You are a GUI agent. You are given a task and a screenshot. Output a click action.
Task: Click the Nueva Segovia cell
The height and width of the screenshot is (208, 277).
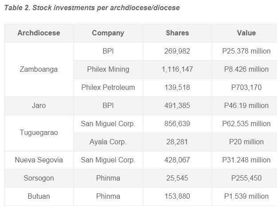pyautogui.click(x=39, y=160)
